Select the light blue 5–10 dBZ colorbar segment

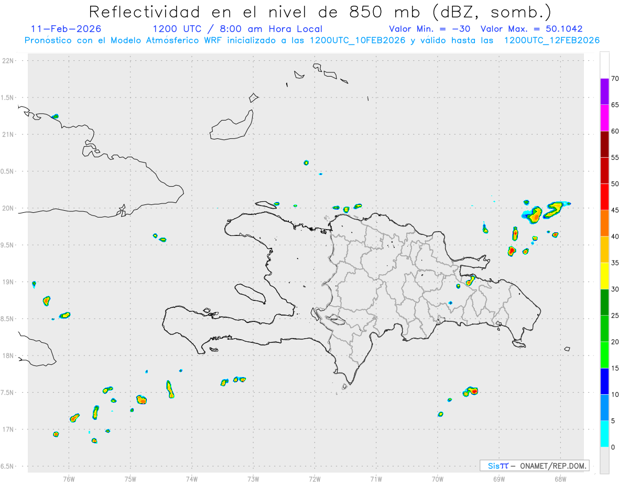[x=604, y=407]
